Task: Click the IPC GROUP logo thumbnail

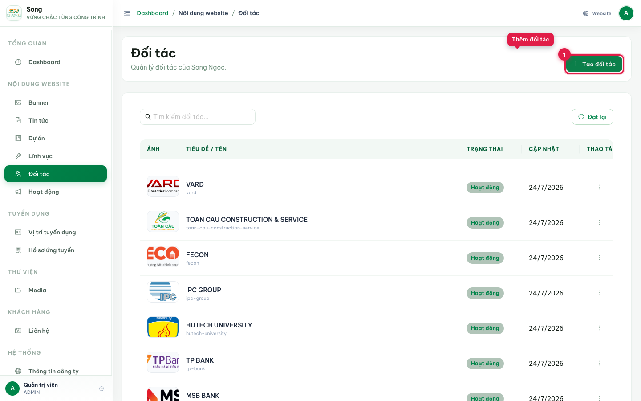Action: coord(163,292)
